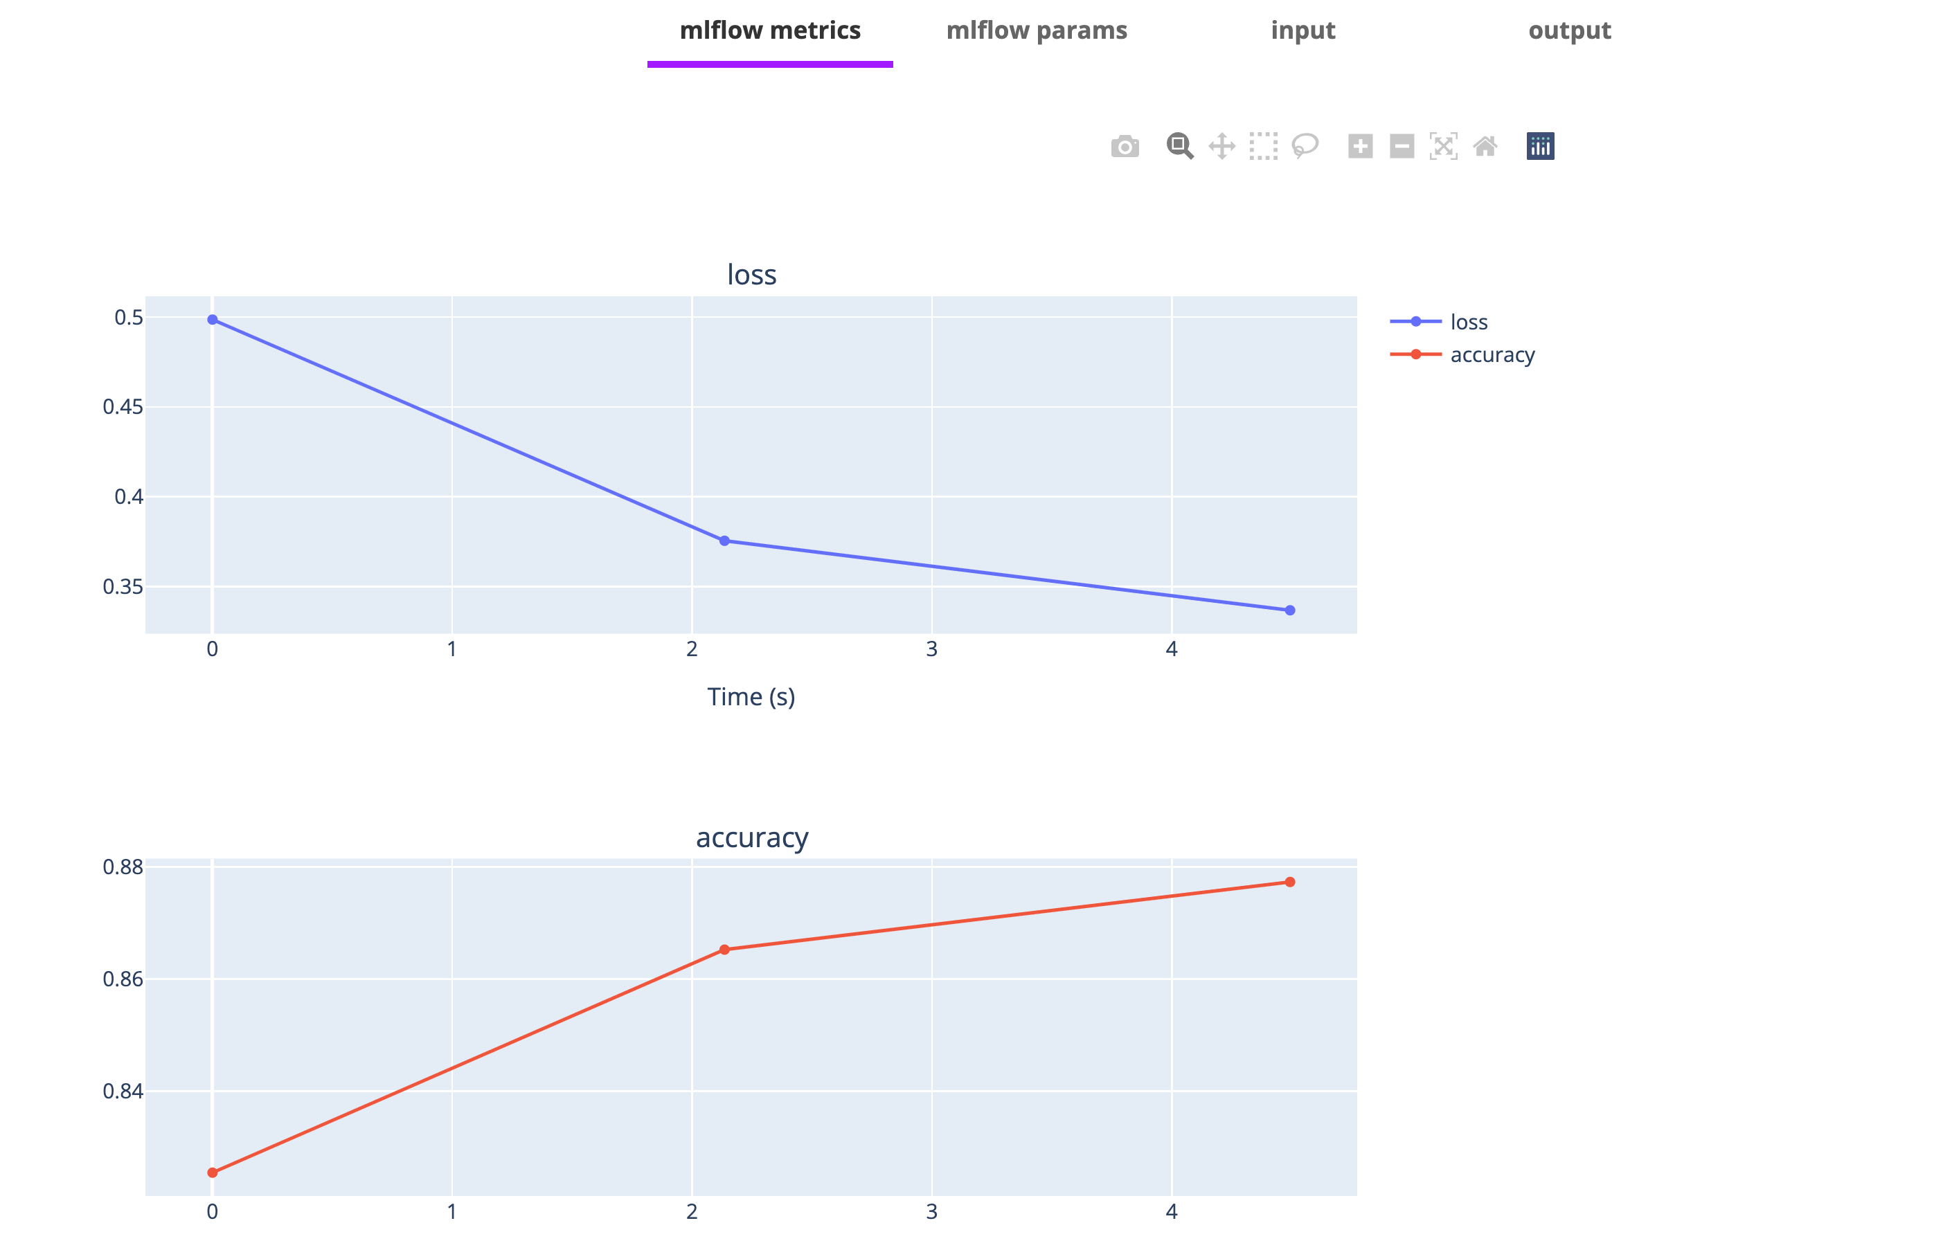Viewport: 1943px width, 1250px height.
Task: Autoscale the chart axes
Action: (1444, 146)
